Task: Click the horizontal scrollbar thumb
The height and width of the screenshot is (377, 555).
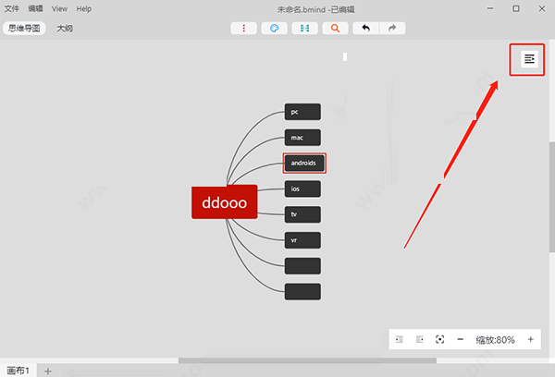Action: point(307,360)
